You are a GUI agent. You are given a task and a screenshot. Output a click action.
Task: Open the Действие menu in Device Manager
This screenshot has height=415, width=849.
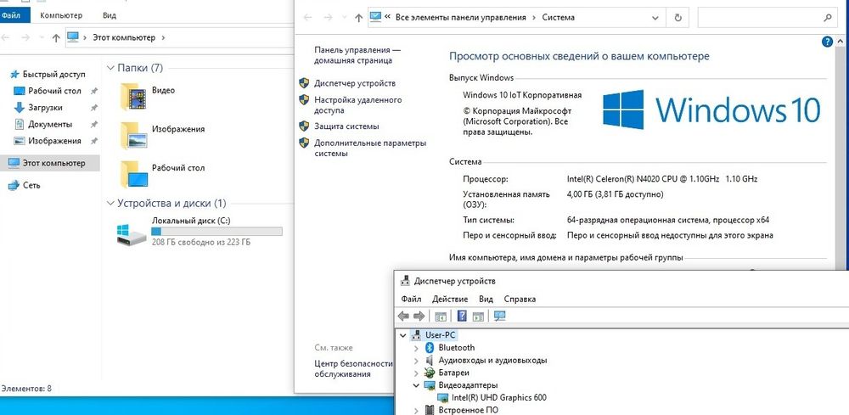450,299
